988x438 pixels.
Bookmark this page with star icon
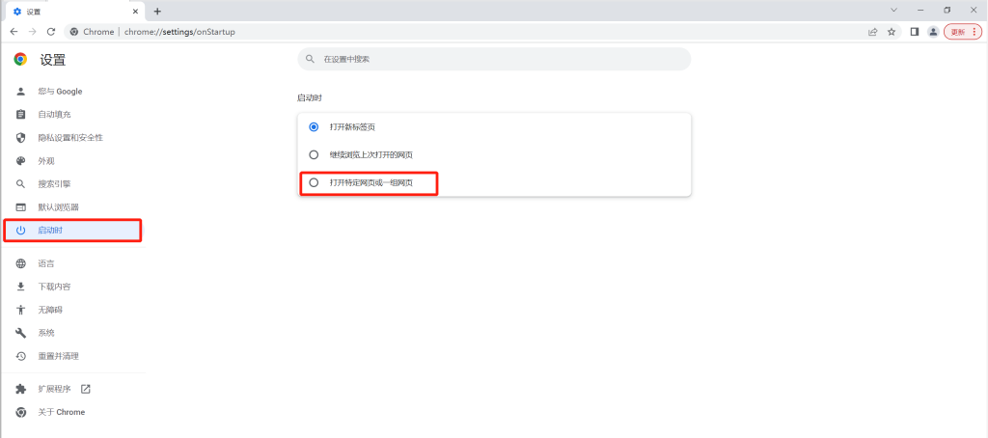tap(892, 32)
